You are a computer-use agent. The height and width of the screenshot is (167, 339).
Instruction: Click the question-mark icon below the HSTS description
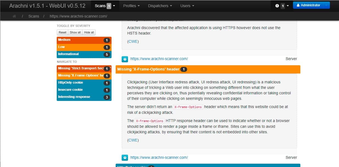point(125,59)
